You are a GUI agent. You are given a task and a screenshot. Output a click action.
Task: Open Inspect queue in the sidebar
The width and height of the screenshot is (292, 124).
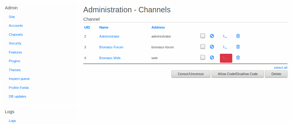[19, 79]
